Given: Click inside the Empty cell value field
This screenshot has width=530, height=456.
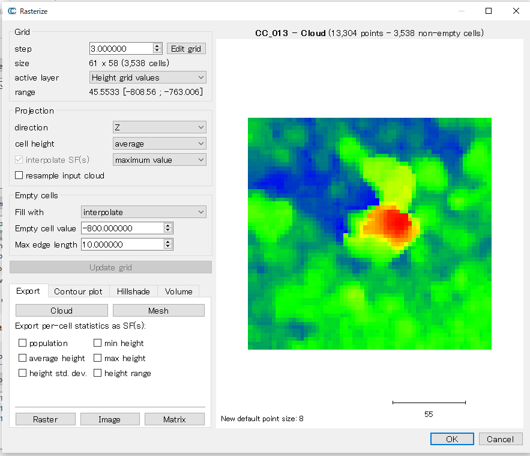Looking at the screenshot, I should tap(122, 228).
